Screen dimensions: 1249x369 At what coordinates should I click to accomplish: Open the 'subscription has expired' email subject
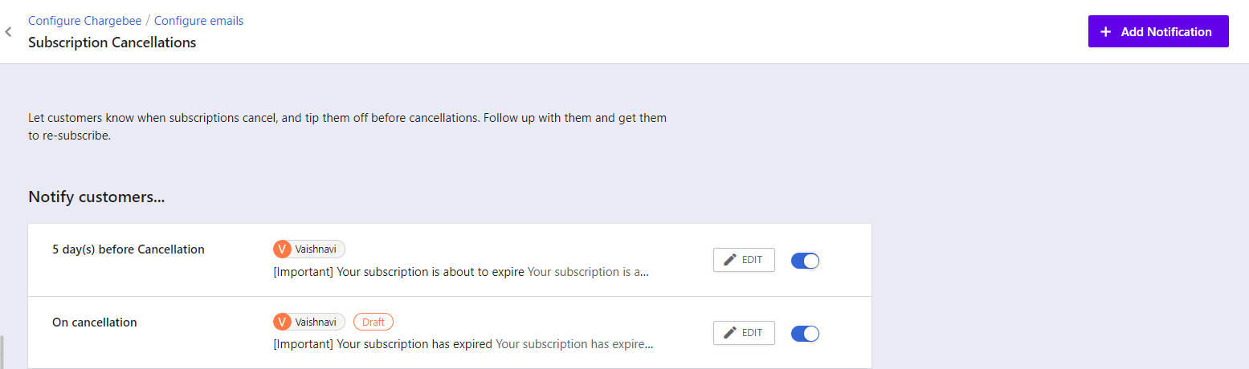[382, 344]
